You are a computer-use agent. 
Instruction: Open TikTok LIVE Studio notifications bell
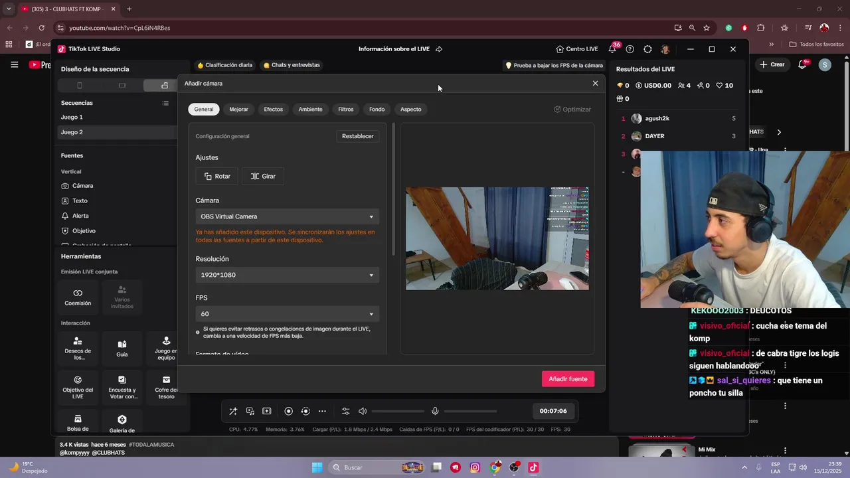(612, 49)
